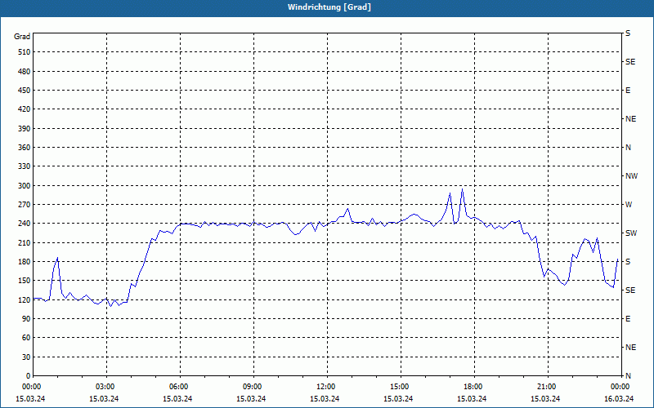This screenshot has height=408, width=654.
Task: Select the 270 degree axis label
Action: click(x=25, y=205)
